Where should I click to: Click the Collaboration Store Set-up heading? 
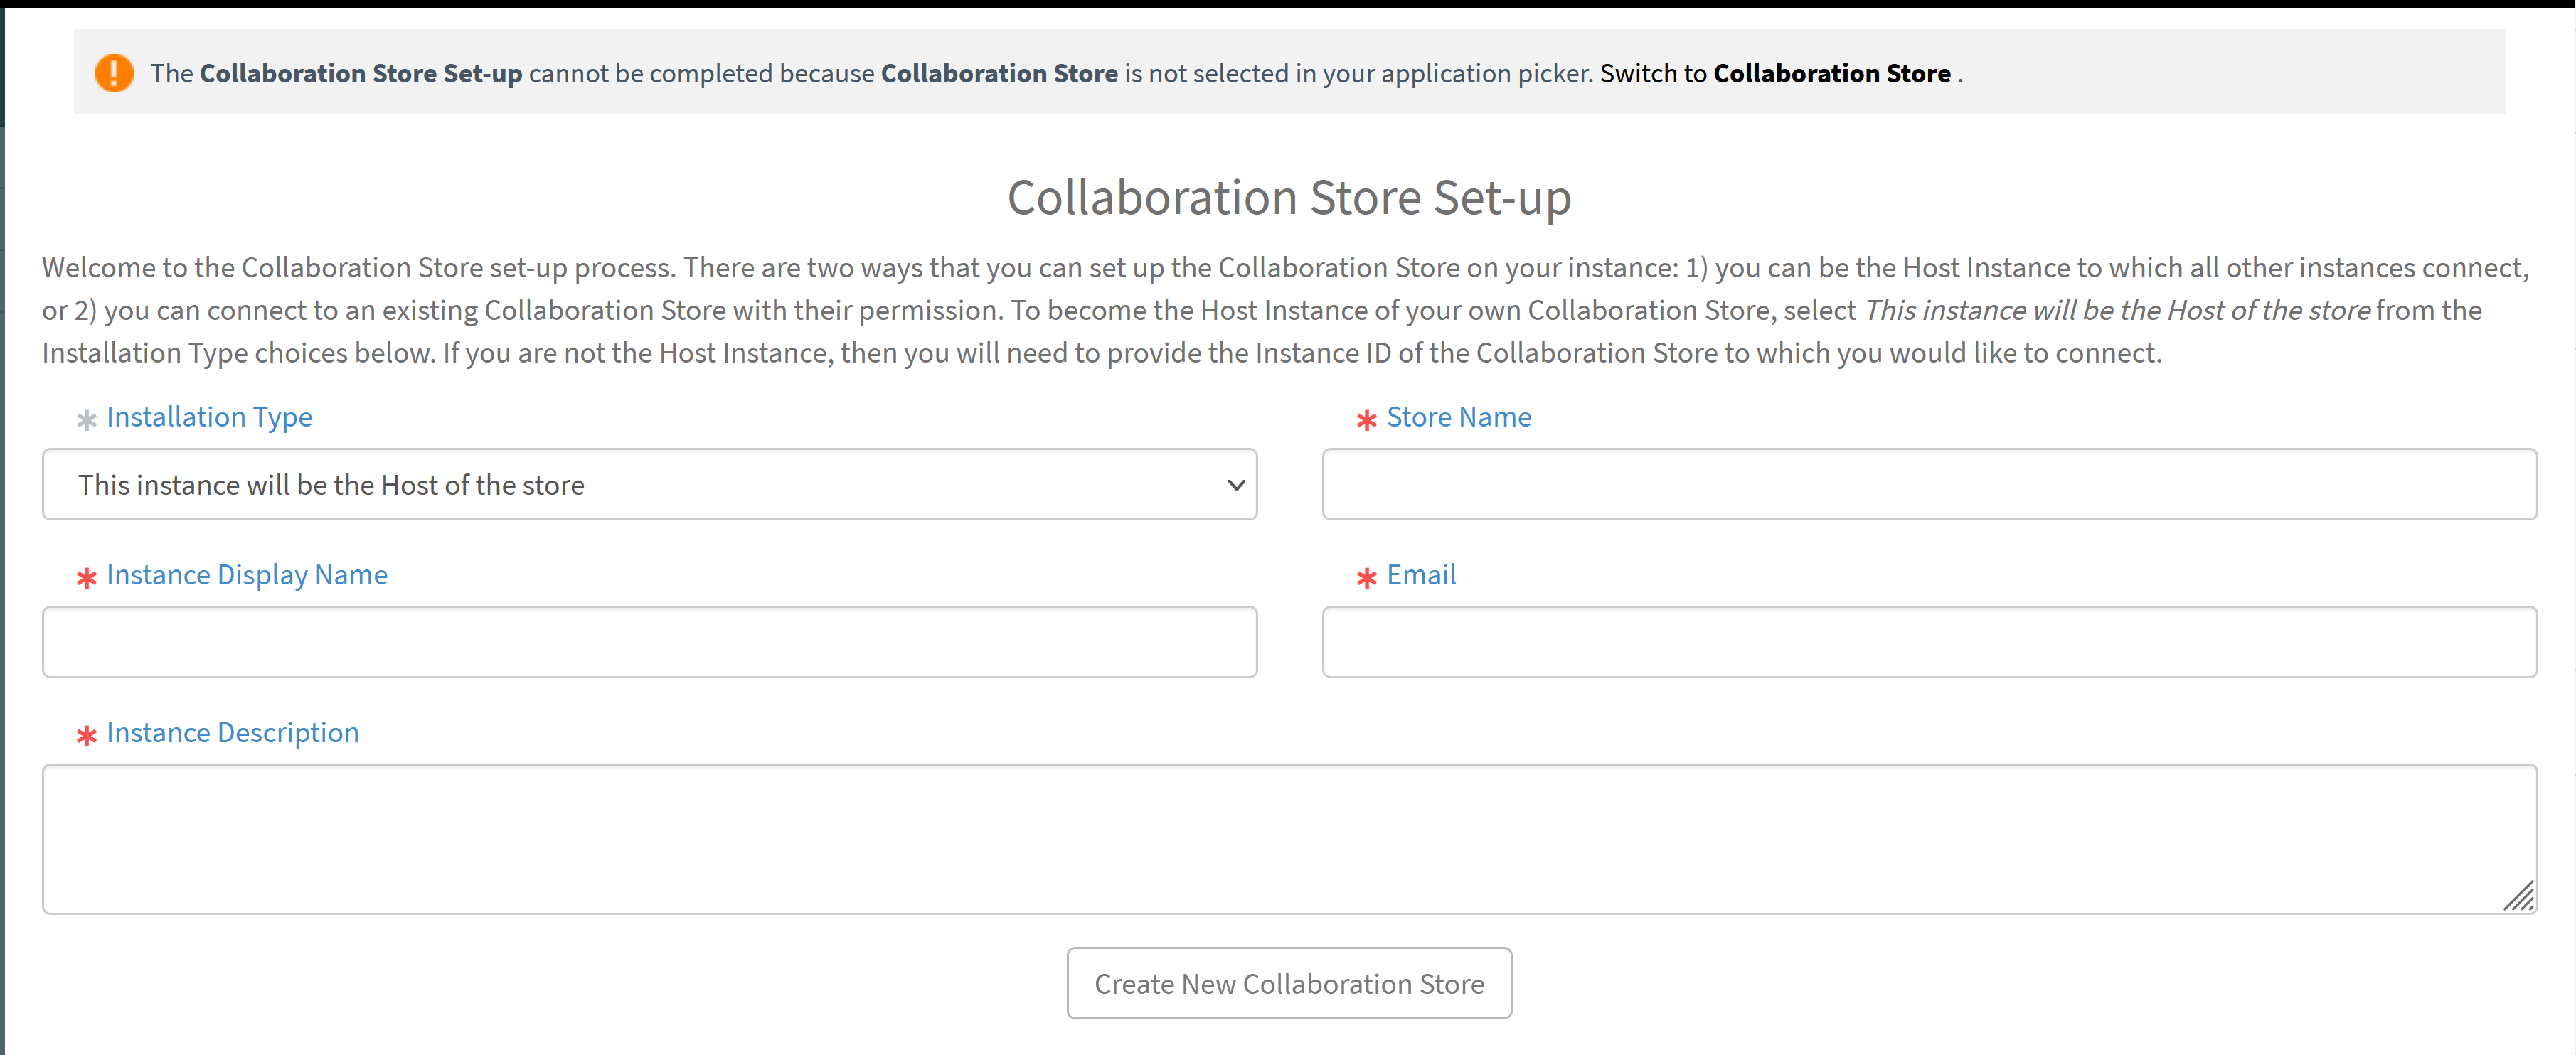pyautogui.click(x=1288, y=197)
